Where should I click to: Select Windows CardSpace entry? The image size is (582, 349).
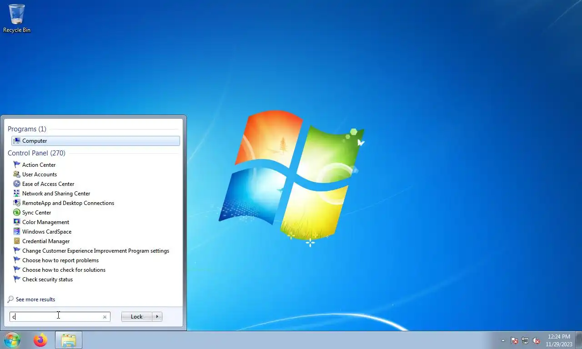(47, 232)
